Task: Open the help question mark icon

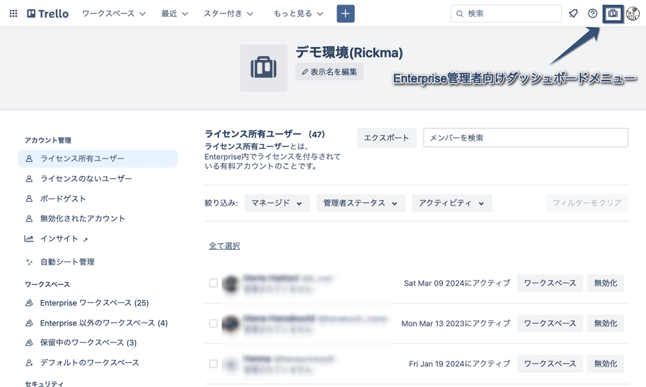Action: [592, 14]
